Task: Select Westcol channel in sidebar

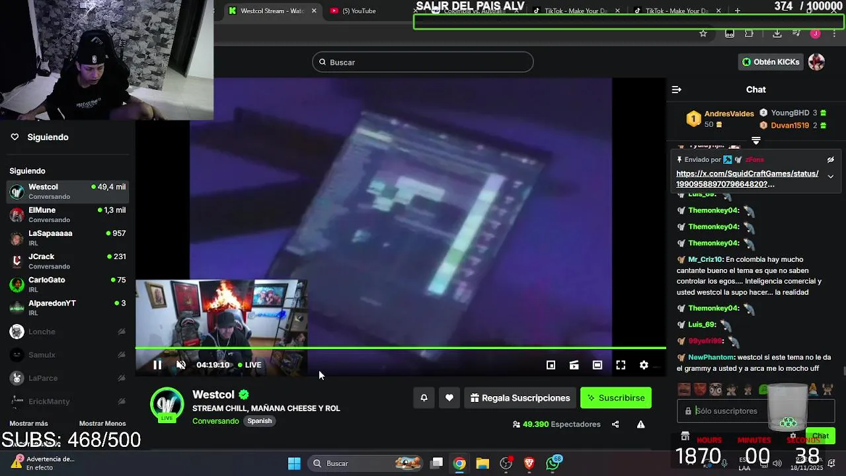Action: pos(67,192)
